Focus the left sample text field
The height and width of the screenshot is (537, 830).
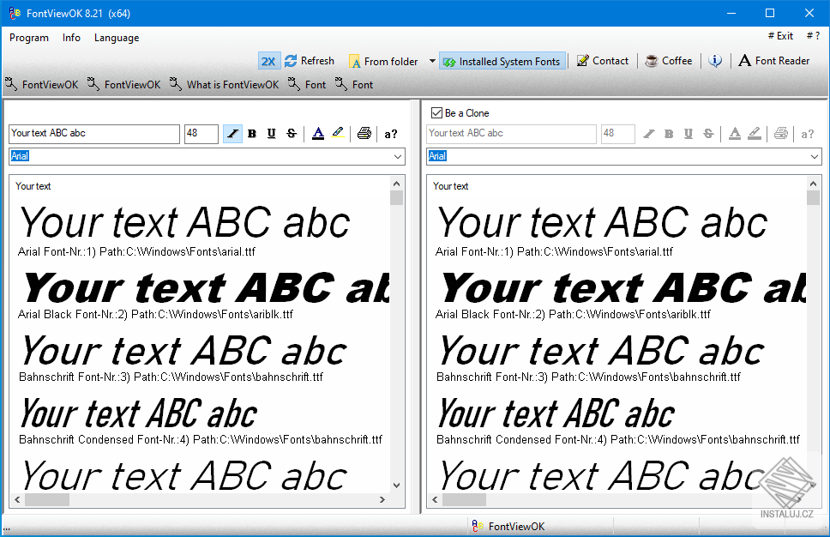pos(94,134)
